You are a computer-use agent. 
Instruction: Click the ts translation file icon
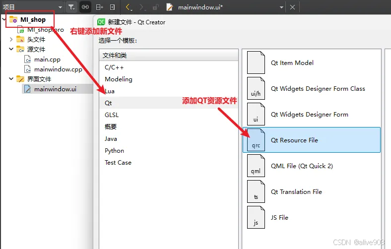click(x=256, y=191)
